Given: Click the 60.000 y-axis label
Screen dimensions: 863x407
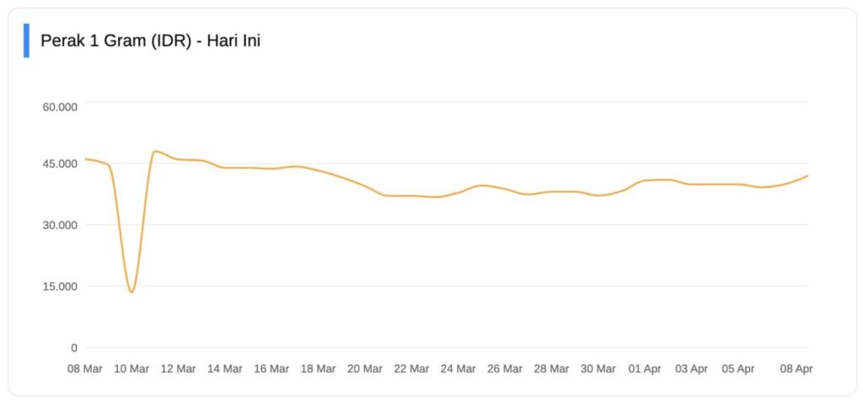Looking at the screenshot, I should [60, 107].
